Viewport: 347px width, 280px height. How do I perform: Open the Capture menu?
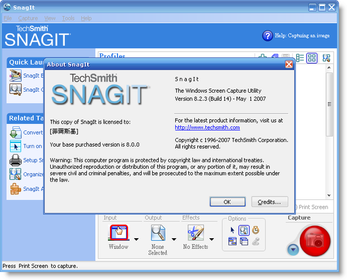coord(28,19)
